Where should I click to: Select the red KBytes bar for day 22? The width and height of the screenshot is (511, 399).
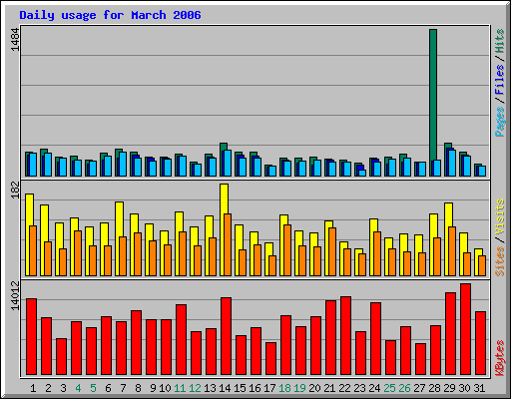pyautogui.click(x=345, y=336)
